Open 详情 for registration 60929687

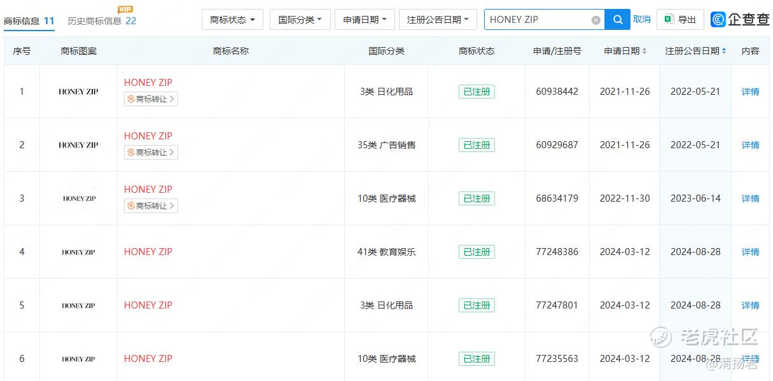751,145
